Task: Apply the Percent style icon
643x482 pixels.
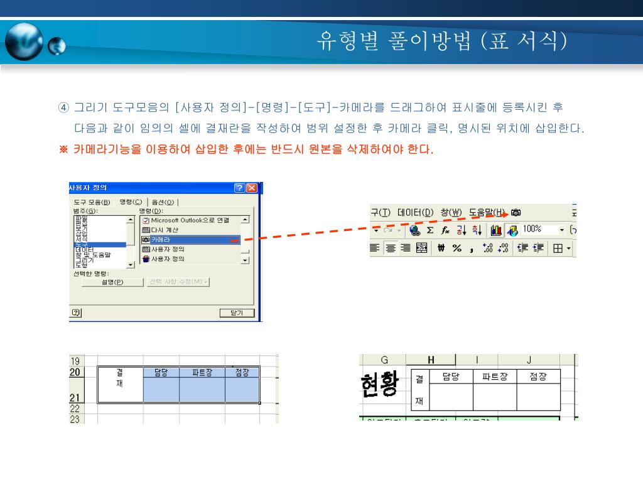Action: pyautogui.click(x=457, y=248)
